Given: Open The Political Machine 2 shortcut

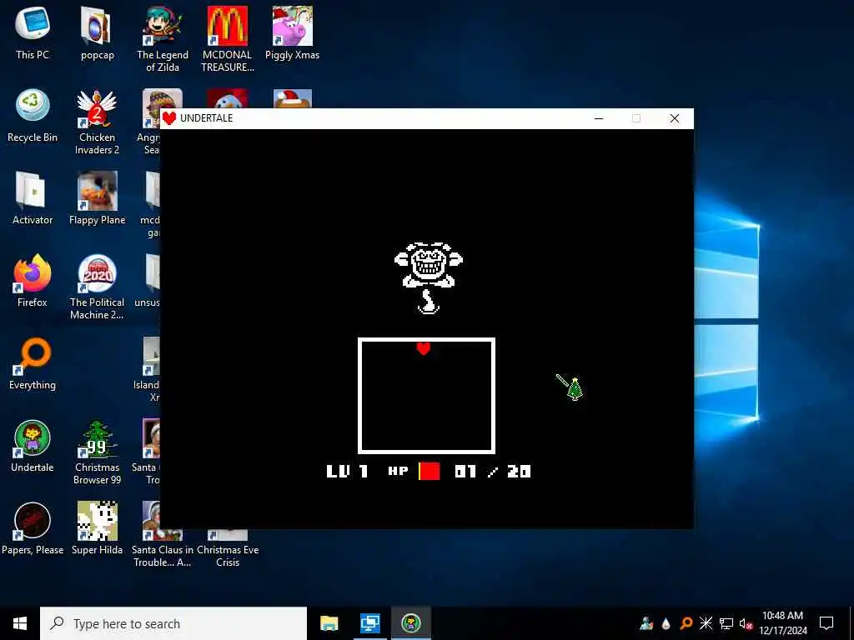Looking at the screenshot, I should 97,287.
